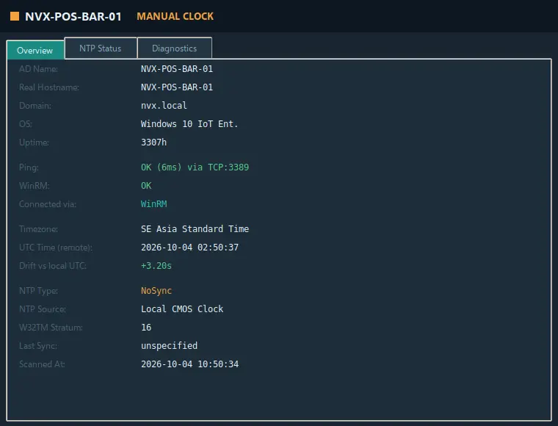The width and height of the screenshot is (558, 426).
Task: Click the NTP Type field label
Action: pos(38,291)
